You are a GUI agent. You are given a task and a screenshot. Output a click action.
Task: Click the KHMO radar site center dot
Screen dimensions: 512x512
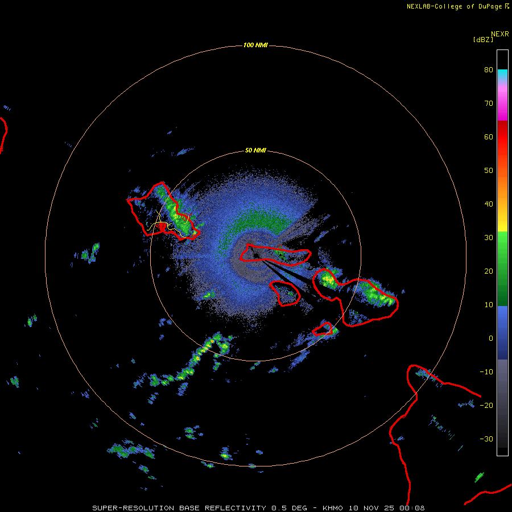coord(257,255)
